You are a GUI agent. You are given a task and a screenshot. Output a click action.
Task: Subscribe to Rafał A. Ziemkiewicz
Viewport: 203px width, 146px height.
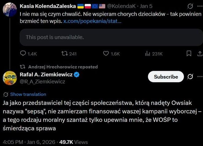(166, 77)
